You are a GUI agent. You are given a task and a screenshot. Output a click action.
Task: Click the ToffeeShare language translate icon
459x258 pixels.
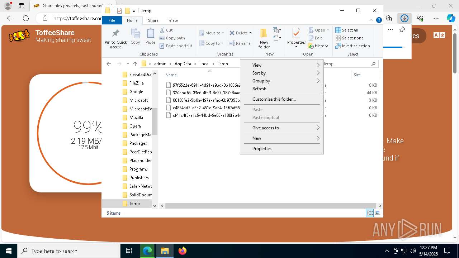439,35
